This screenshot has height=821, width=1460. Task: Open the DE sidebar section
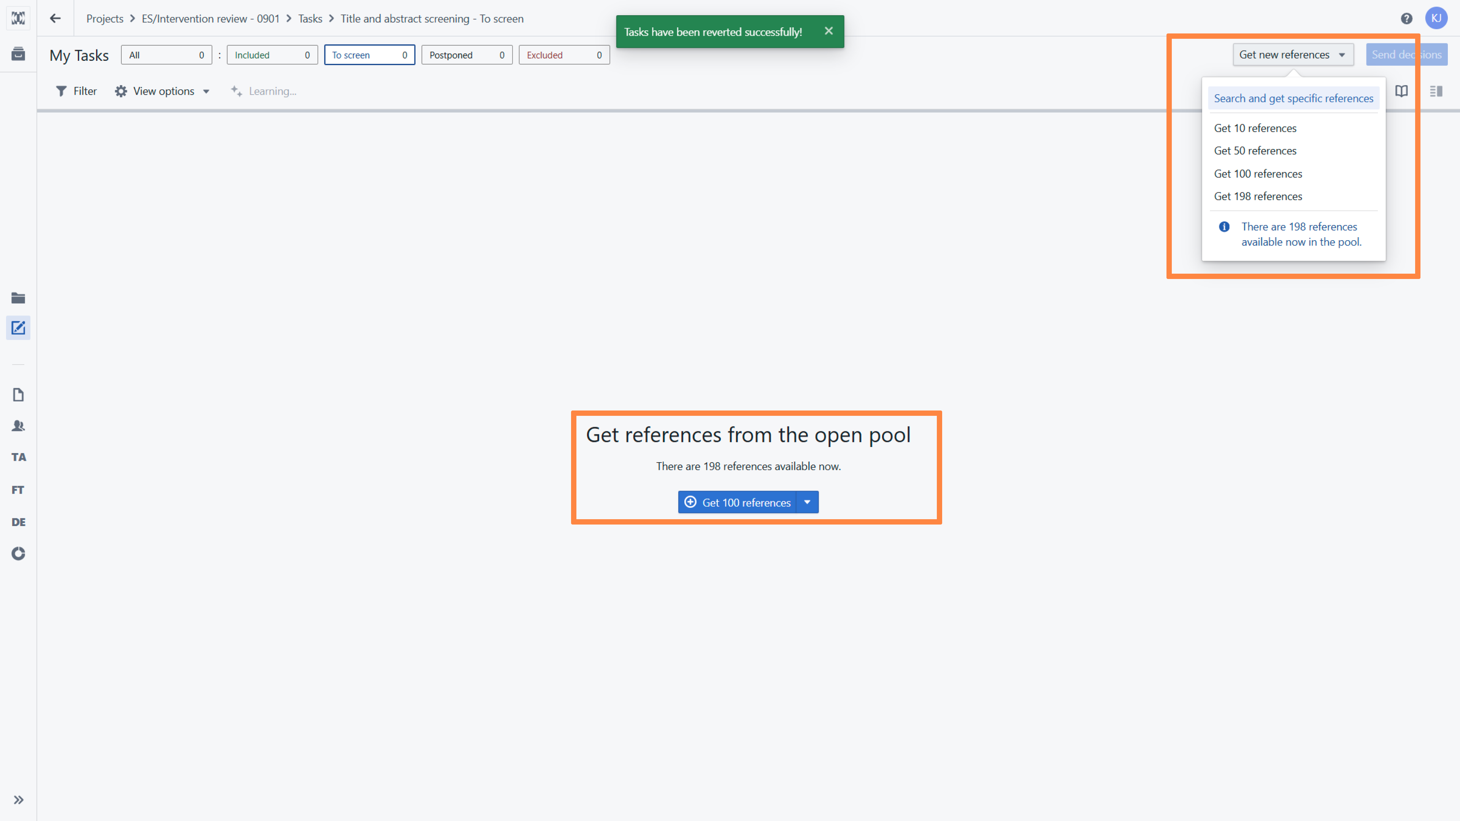tap(18, 522)
